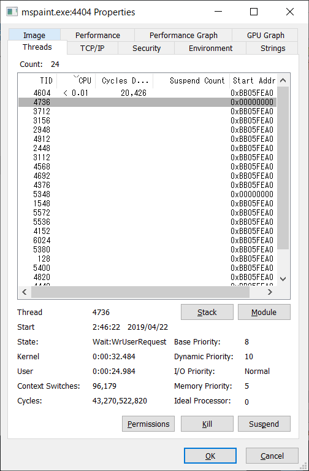Select thread row 3712

click(x=147, y=111)
